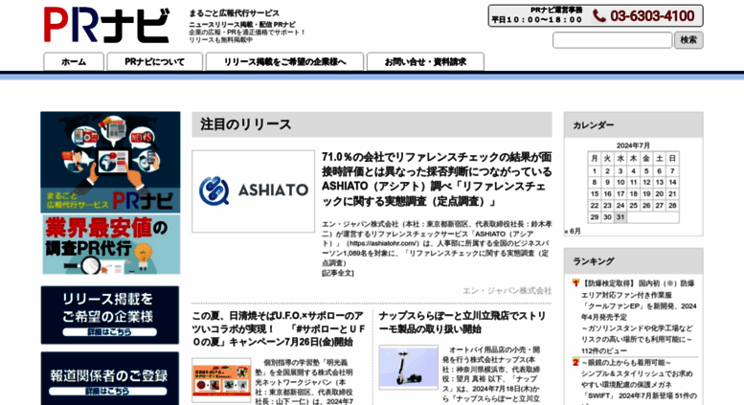Select calendar date 10

pyautogui.click(x=620, y=183)
